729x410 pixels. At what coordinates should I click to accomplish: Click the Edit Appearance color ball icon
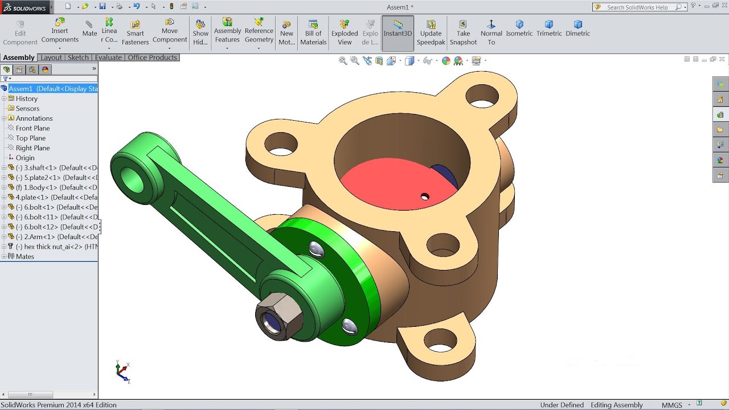click(446, 60)
